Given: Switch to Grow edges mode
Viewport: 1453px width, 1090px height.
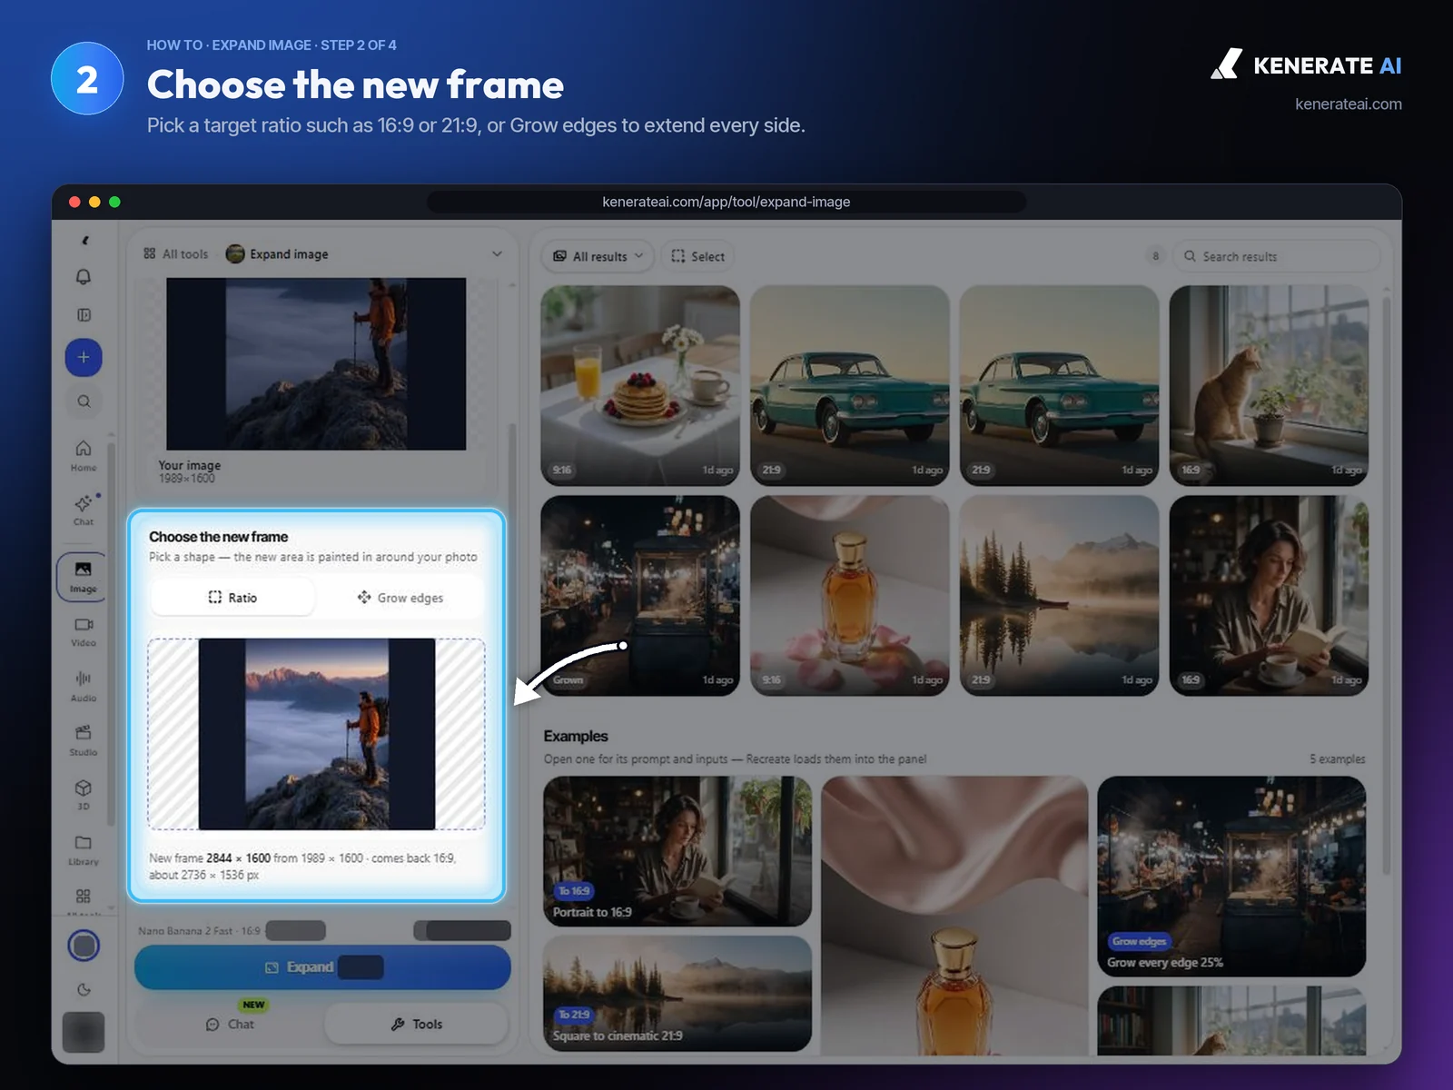Looking at the screenshot, I should pyautogui.click(x=400, y=598).
